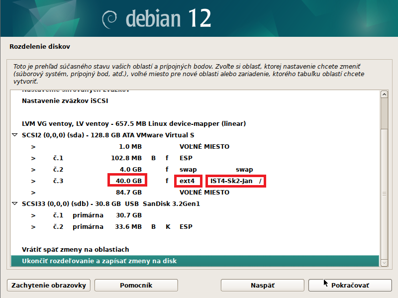398x298 pixels.
Task: Choose Vrátiť späť zmeny na oblastiach
Action: (76, 250)
